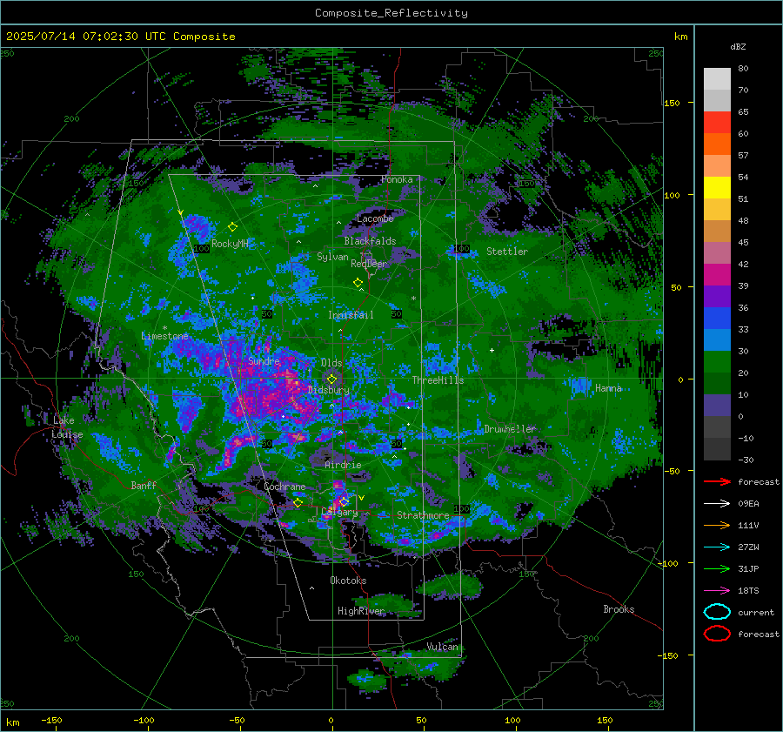Viewport: 783px width, 732px height.
Task: Click the Sundre city label
Action: [x=264, y=360]
